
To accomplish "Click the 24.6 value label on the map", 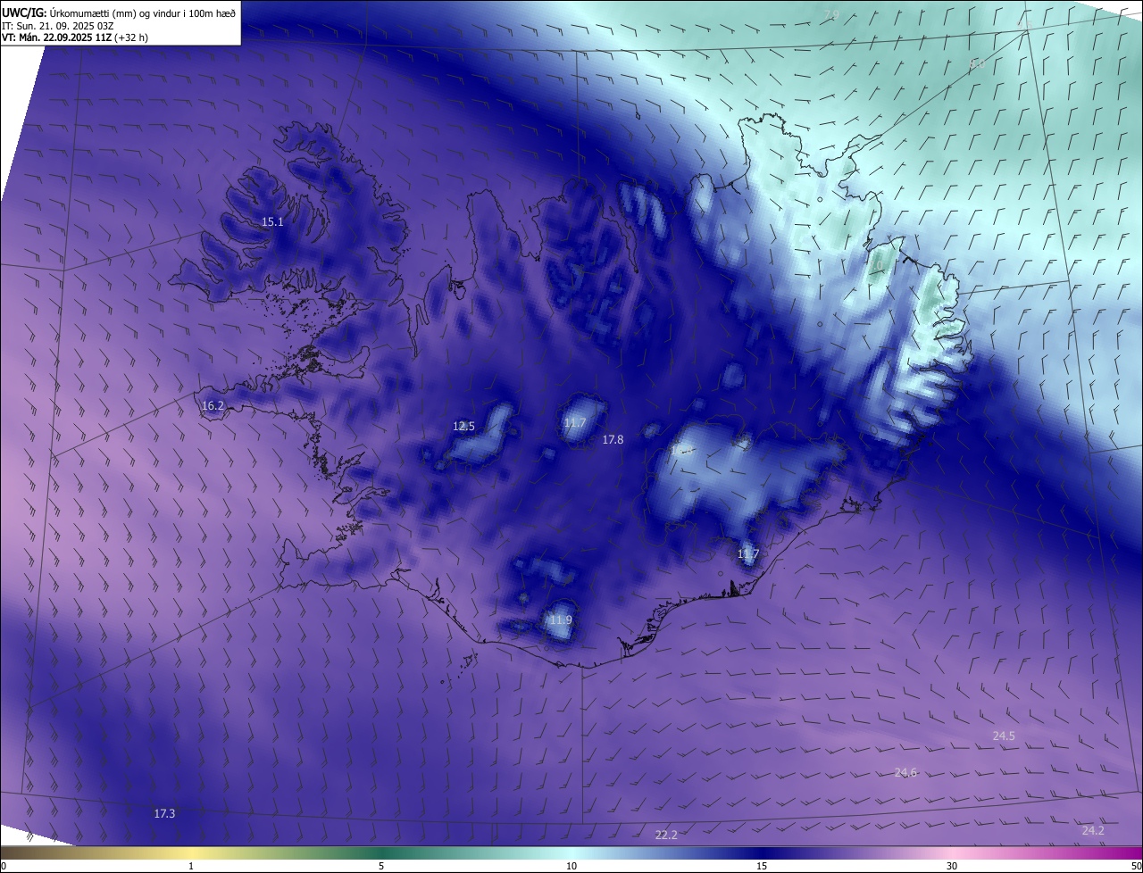I will click(x=905, y=773).
